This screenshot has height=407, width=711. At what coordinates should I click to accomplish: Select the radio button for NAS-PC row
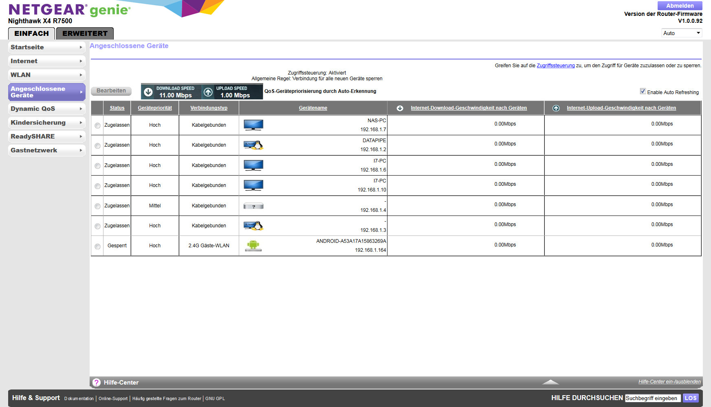(97, 125)
